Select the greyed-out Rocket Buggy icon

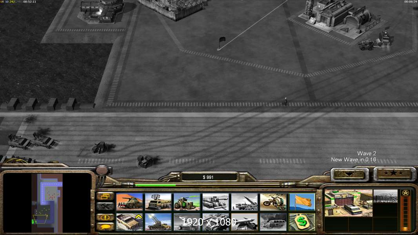coord(187,222)
